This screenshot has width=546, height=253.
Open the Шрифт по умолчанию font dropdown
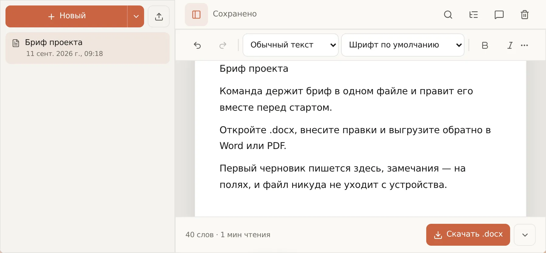click(403, 45)
